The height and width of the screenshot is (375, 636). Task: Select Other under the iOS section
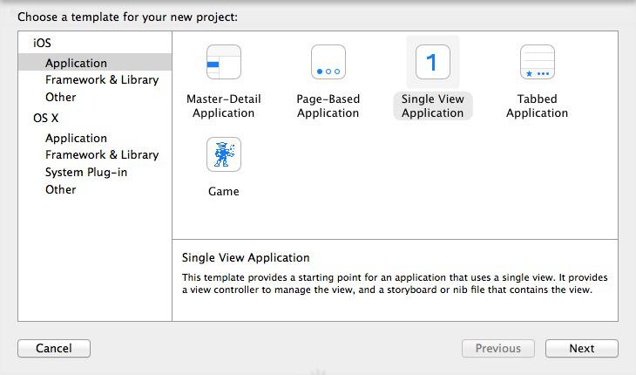[x=60, y=97]
